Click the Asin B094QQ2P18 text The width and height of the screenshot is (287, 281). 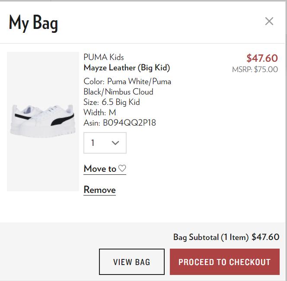(120, 123)
